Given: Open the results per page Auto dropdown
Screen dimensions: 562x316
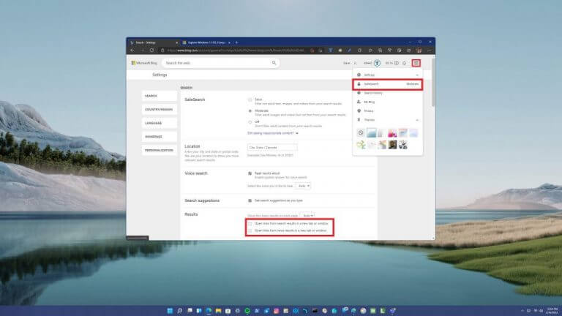Looking at the screenshot, I should 307,216.
